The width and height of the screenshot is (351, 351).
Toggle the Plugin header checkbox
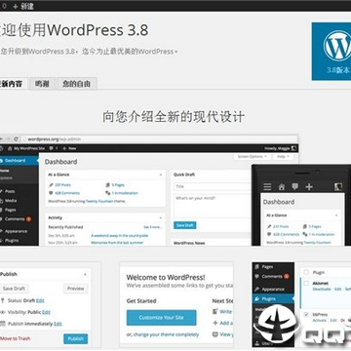pos(306,272)
